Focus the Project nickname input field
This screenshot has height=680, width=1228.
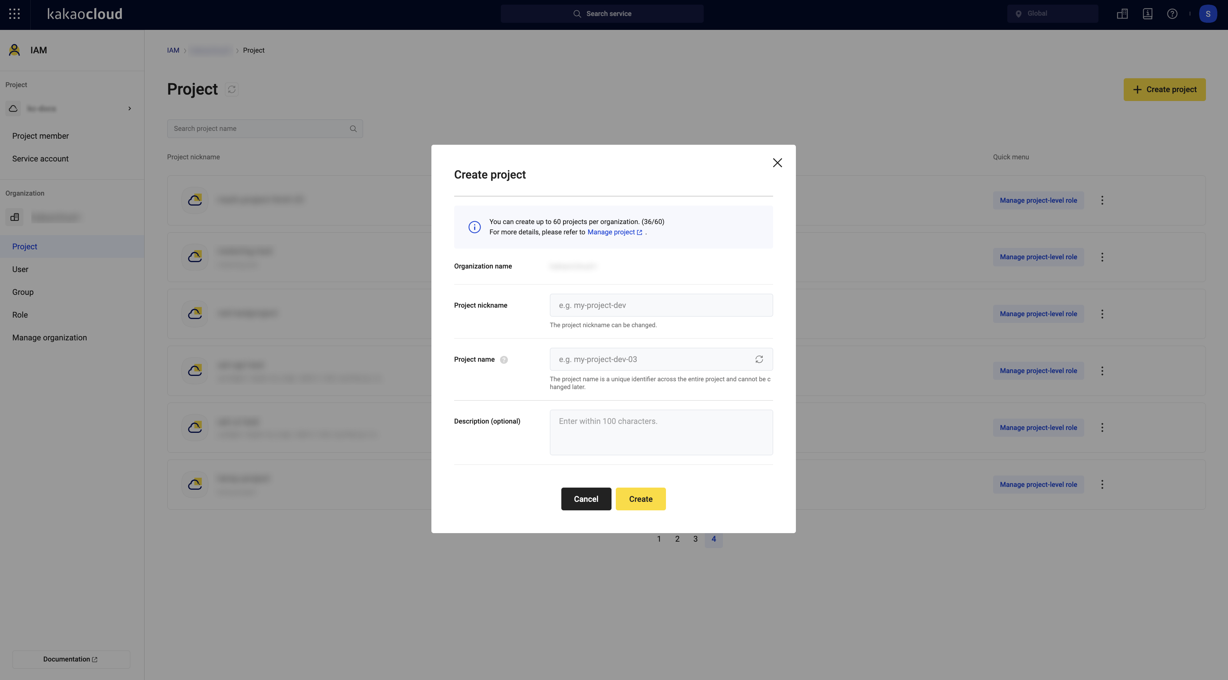(661, 305)
